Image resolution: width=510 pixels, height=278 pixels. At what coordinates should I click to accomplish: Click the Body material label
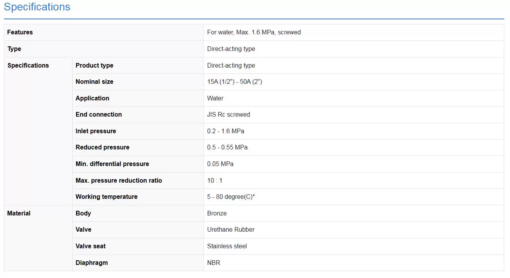point(83,214)
